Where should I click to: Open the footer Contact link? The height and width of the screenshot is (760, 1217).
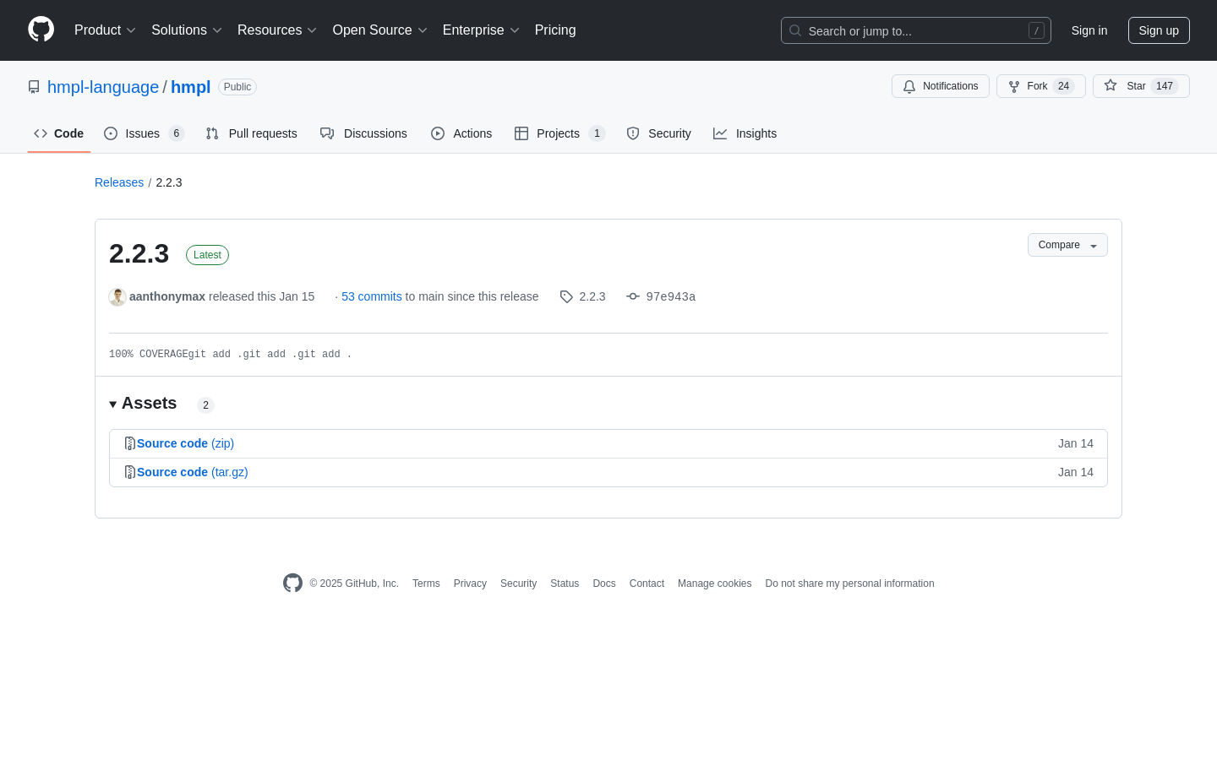point(647,584)
